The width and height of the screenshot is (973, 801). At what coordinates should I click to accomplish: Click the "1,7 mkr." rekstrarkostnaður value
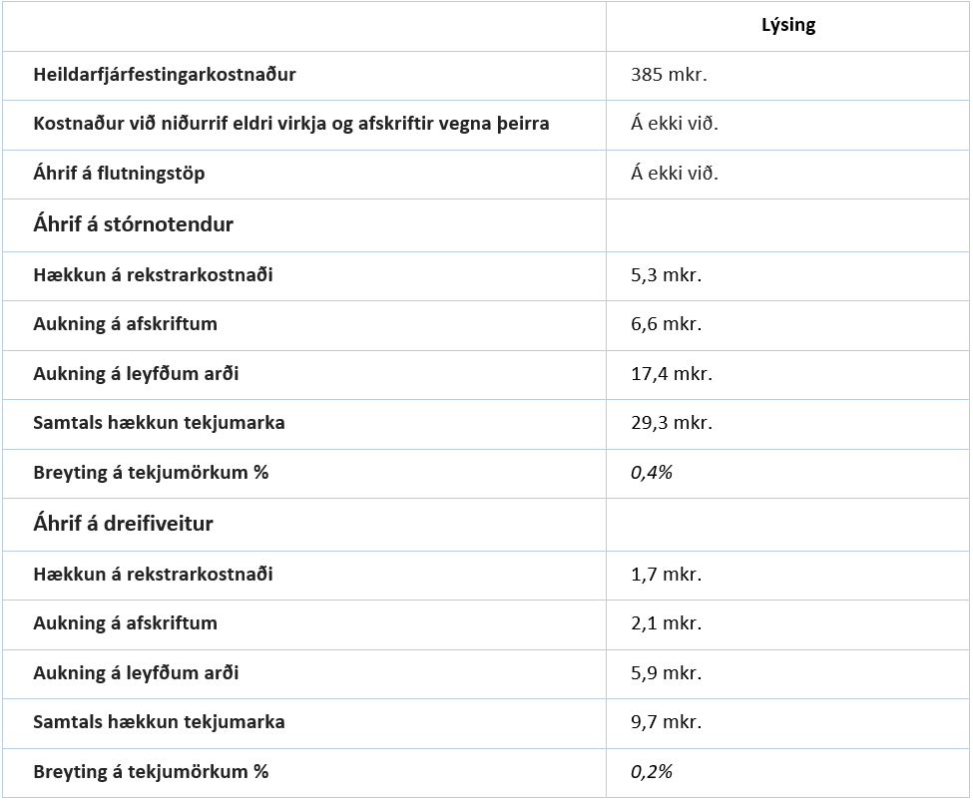coord(666,575)
